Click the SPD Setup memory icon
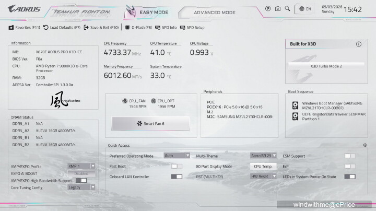 pyautogui.click(x=182, y=28)
